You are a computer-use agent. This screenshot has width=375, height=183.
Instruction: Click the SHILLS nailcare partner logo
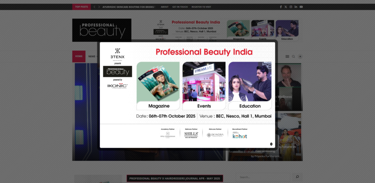point(191,135)
